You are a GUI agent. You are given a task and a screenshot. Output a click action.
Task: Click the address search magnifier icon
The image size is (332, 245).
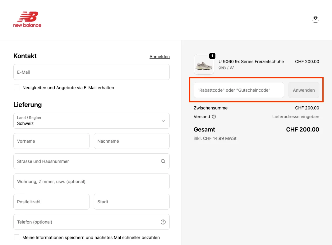click(163, 161)
